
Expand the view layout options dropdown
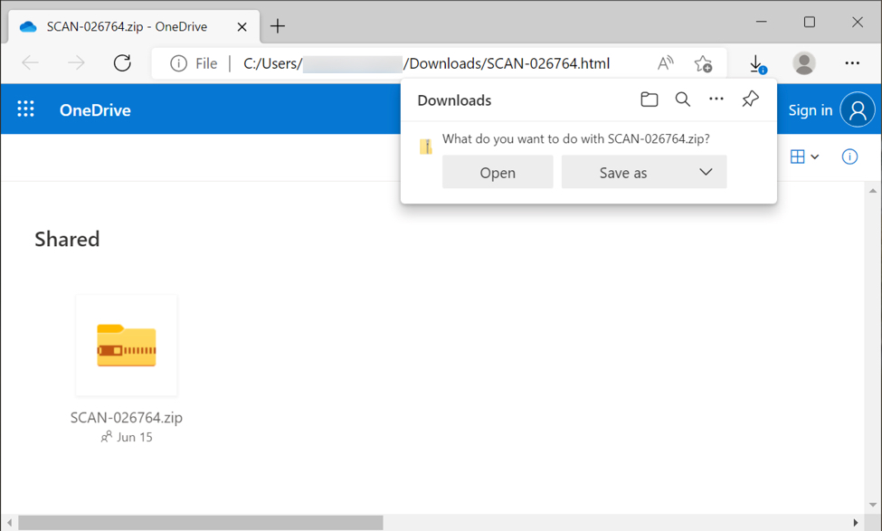[x=804, y=156]
